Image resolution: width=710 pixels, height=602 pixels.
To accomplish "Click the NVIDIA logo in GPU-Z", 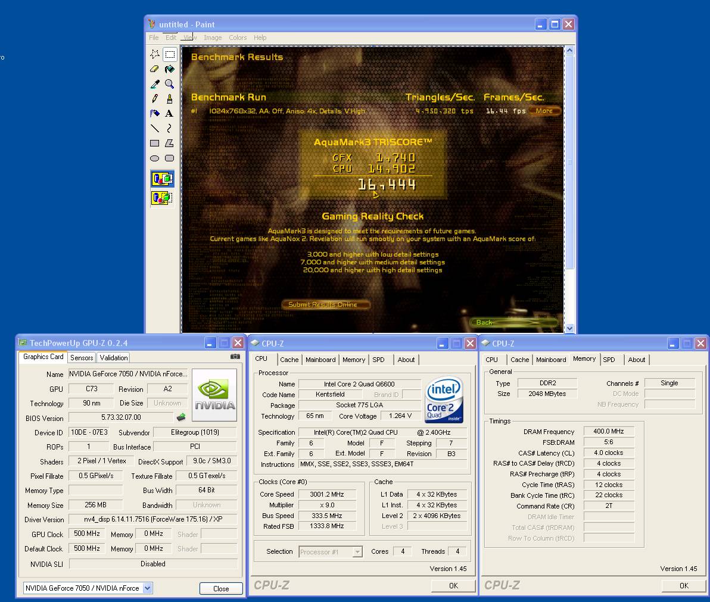I will point(214,395).
